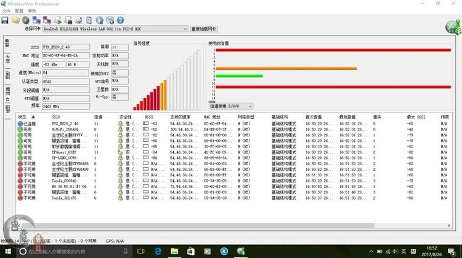Click the blue connected status icon for FYX_E529_2.4G

tap(20, 123)
